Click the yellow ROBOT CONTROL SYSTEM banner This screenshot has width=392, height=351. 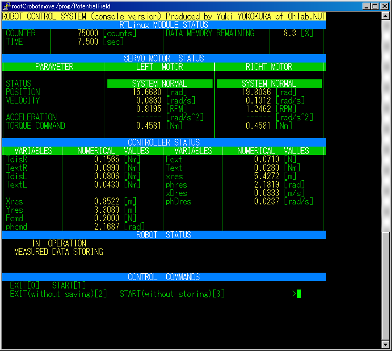pyautogui.click(x=164, y=16)
